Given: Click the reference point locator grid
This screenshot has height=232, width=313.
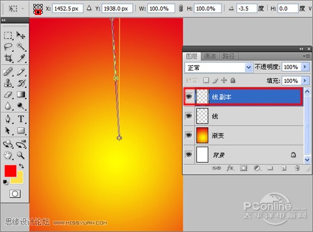Looking at the screenshot, I should point(38,9).
